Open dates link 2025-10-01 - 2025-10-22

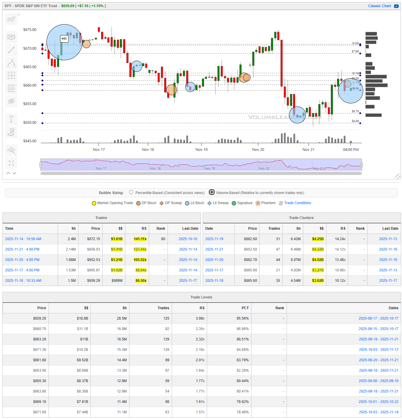[378, 402]
